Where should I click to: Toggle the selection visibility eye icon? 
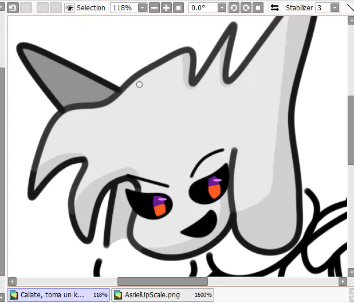pyautogui.click(x=69, y=8)
